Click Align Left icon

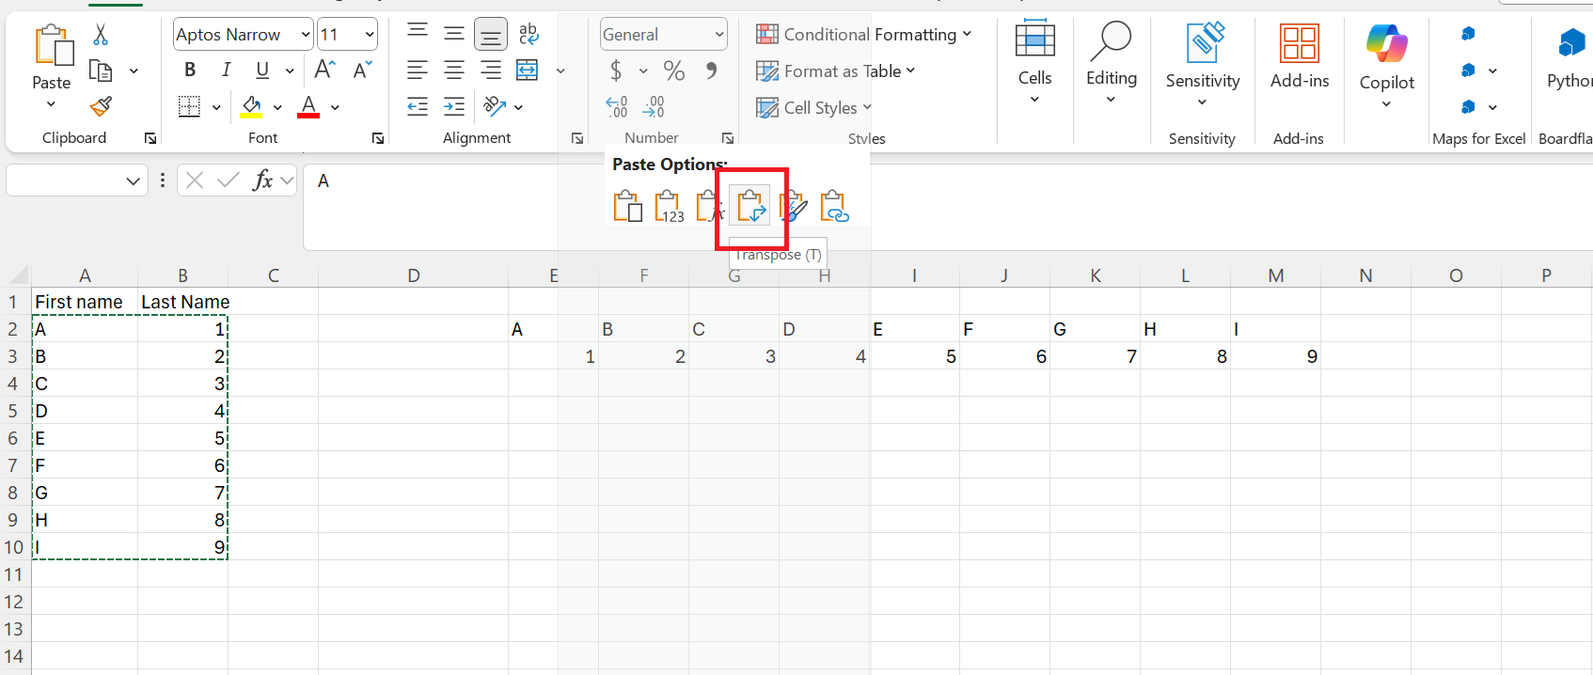coord(418,70)
